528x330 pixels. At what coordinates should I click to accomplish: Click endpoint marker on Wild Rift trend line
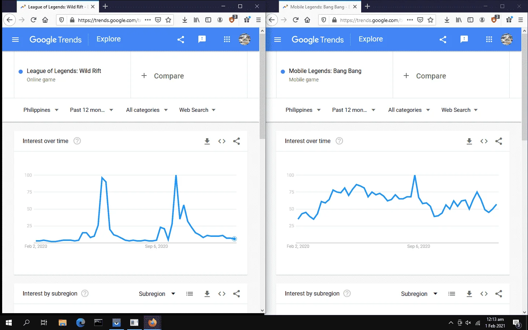[234, 239]
